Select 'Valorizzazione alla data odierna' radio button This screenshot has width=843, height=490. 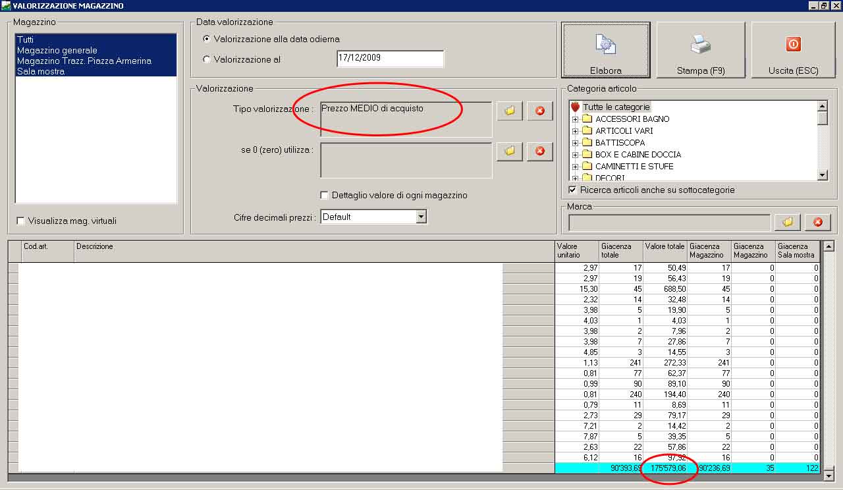point(207,39)
